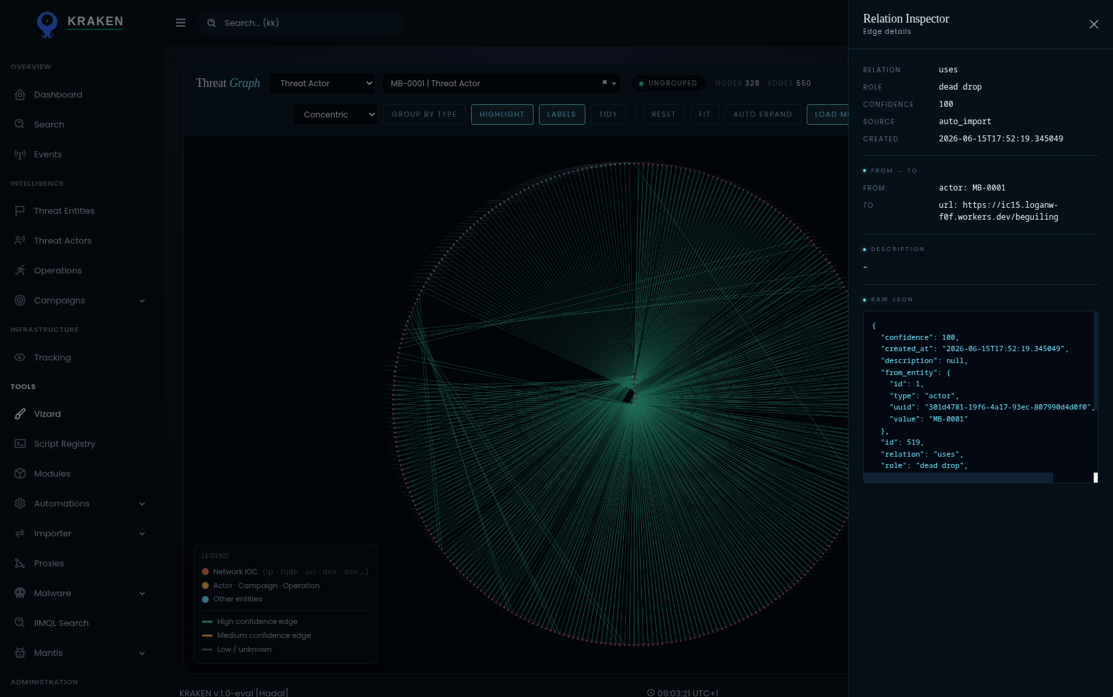Click the Automations gear icon
Image resolution: width=1113 pixels, height=697 pixels.
point(20,503)
